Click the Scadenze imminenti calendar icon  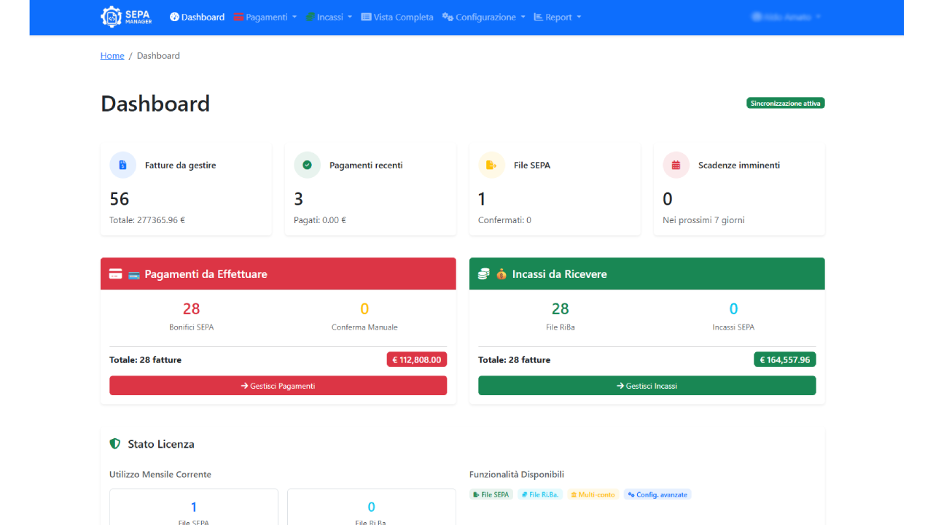click(676, 166)
